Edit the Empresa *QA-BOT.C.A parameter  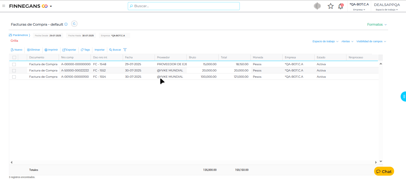114,35
